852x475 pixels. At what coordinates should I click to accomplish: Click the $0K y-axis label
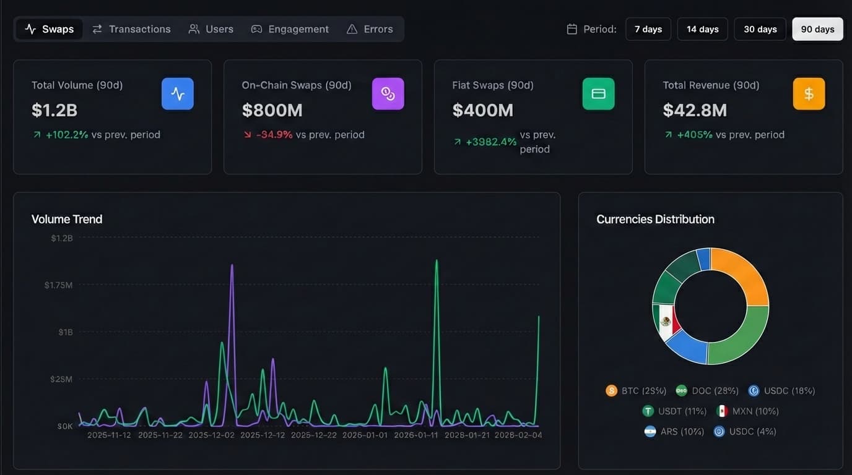coord(65,426)
